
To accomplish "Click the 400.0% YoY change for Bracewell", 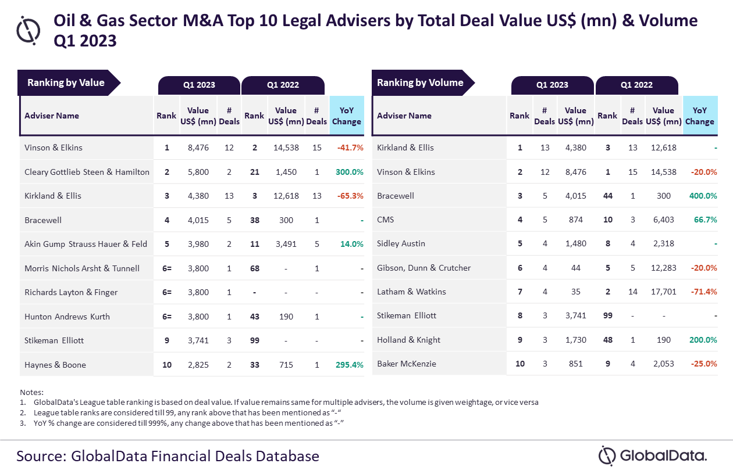I will point(702,196).
